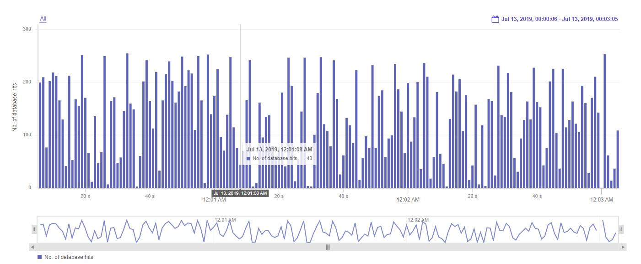Click the 12:01 AM label in navigator
Image resolution: width=641 pixels, height=264 pixels.
point(225,220)
